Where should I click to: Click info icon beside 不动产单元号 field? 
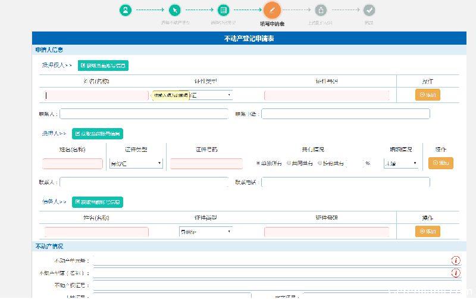click(x=456, y=260)
